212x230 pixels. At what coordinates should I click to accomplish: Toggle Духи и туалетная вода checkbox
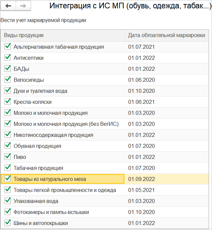[8, 91]
